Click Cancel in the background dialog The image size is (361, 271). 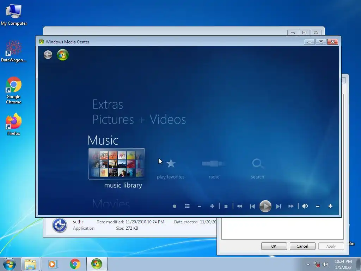coord(302,246)
